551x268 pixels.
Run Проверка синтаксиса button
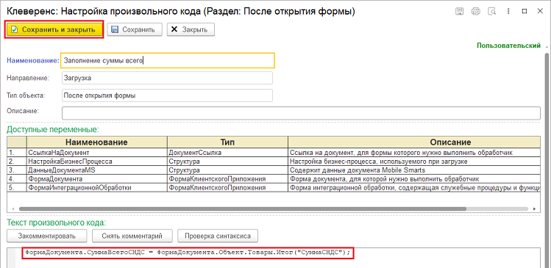click(x=218, y=236)
